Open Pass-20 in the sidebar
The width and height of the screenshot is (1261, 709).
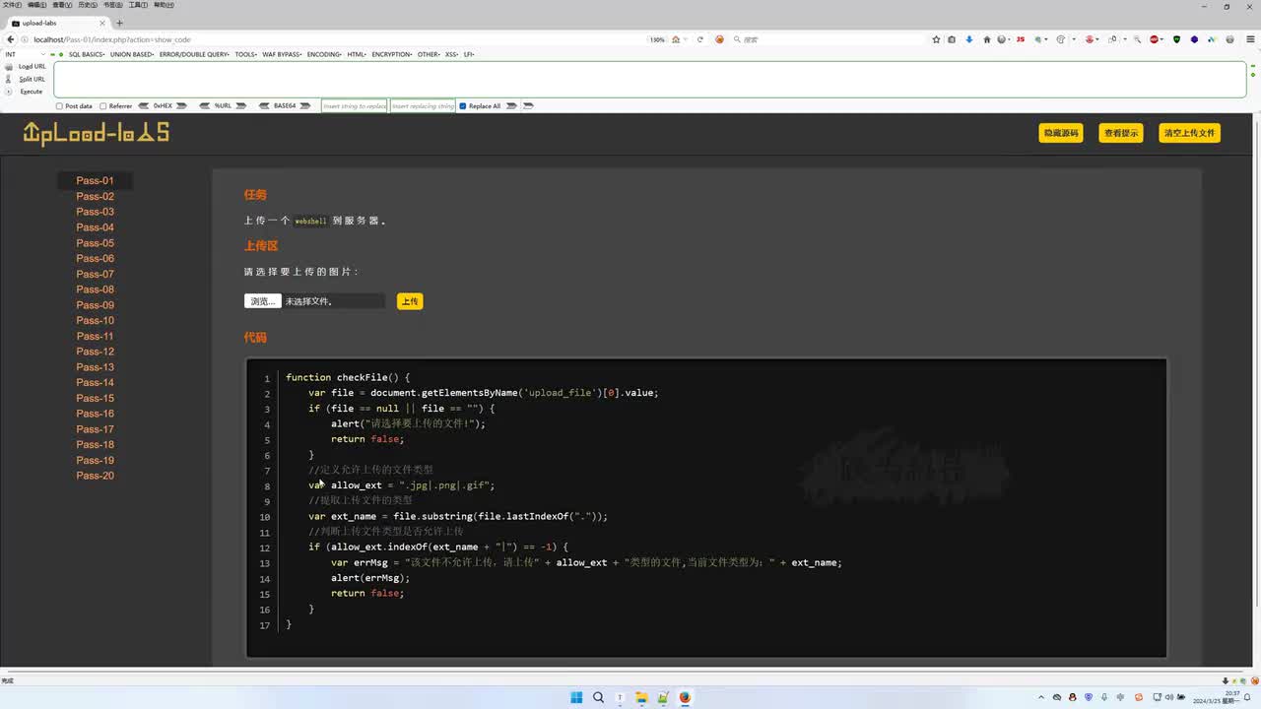pos(96,476)
